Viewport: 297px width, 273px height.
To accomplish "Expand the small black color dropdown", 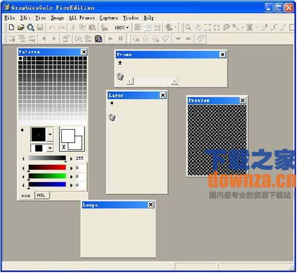I will 50,148.
